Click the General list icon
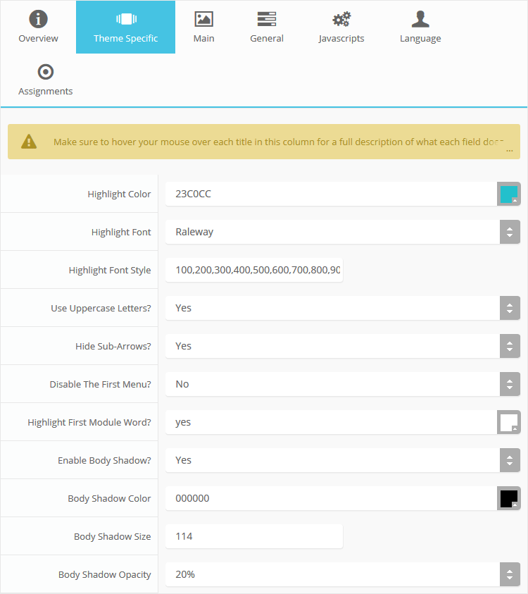528x594 pixels. click(266, 19)
